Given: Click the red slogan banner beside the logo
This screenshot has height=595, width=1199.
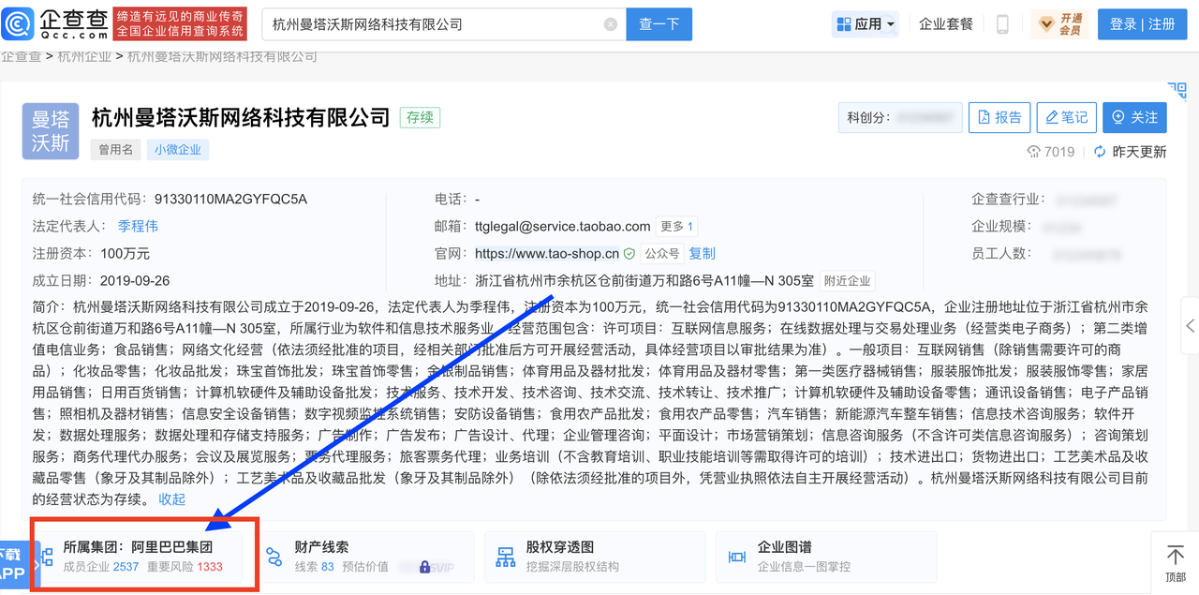Looking at the screenshot, I should click(180, 24).
